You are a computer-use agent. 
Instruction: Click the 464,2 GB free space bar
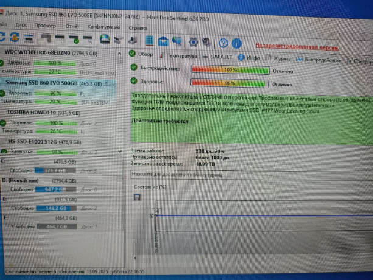[x=57, y=226]
